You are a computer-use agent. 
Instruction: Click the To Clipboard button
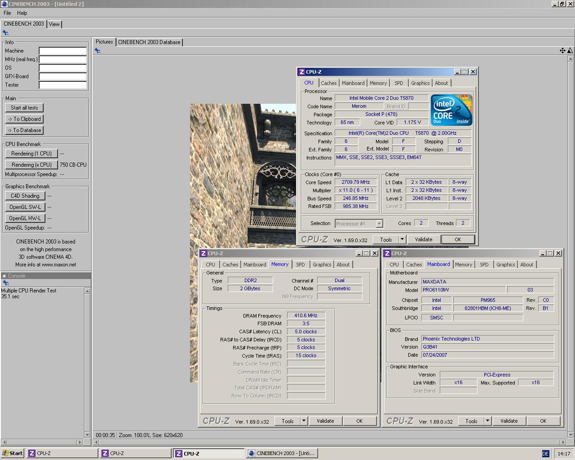point(24,119)
